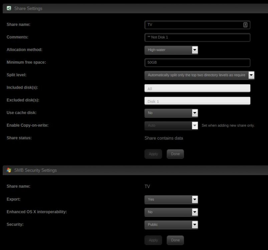Click the 'Minimum free space:' label
The image size is (268, 250).
(x=26, y=62)
